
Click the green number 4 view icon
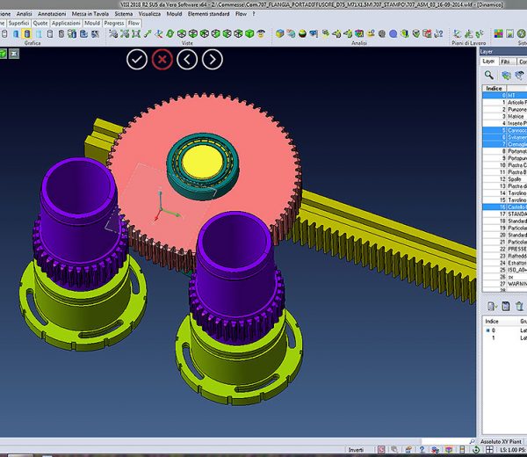point(170,33)
